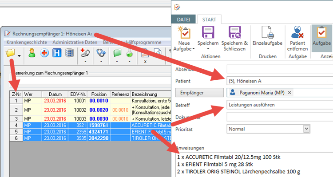The width and height of the screenshot is (333, 177).
Task: Click position cell 3042298
Action: pos(99,138)
